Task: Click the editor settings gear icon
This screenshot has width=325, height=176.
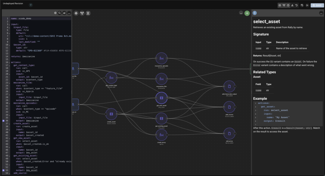Action: pos(55,13)
